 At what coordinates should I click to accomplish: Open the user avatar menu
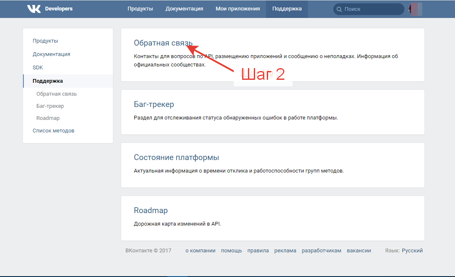(x=415, y=9)
